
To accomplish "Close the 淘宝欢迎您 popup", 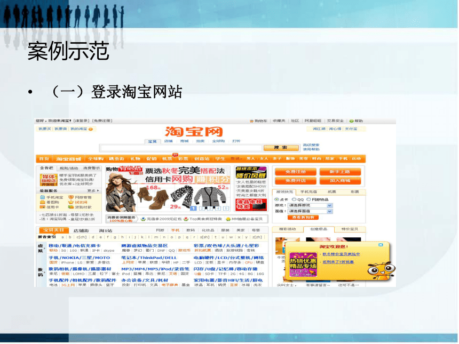I will 381,245.
